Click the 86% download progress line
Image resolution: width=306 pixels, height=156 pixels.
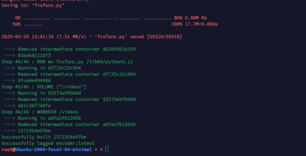[x=111, y=18]
